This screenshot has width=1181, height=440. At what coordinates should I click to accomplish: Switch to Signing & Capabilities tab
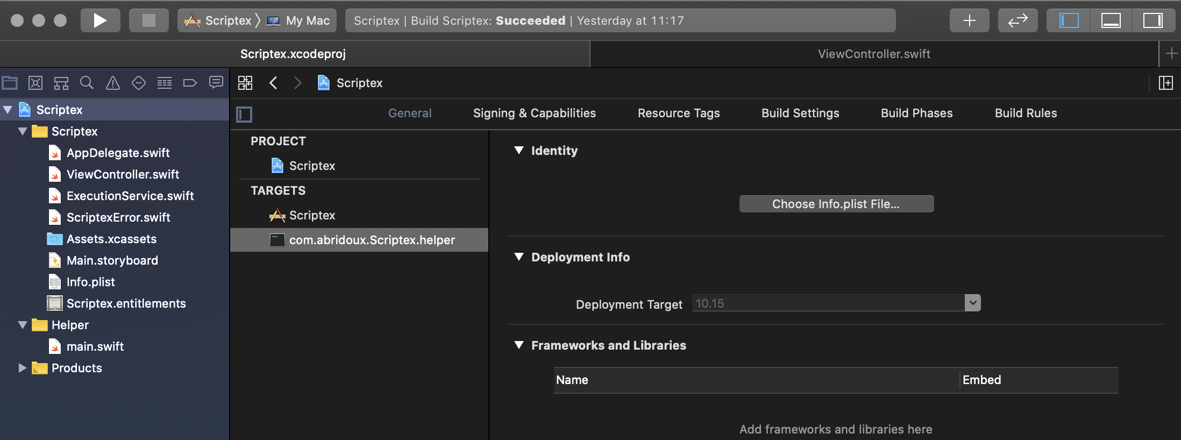tap(534, 113)
